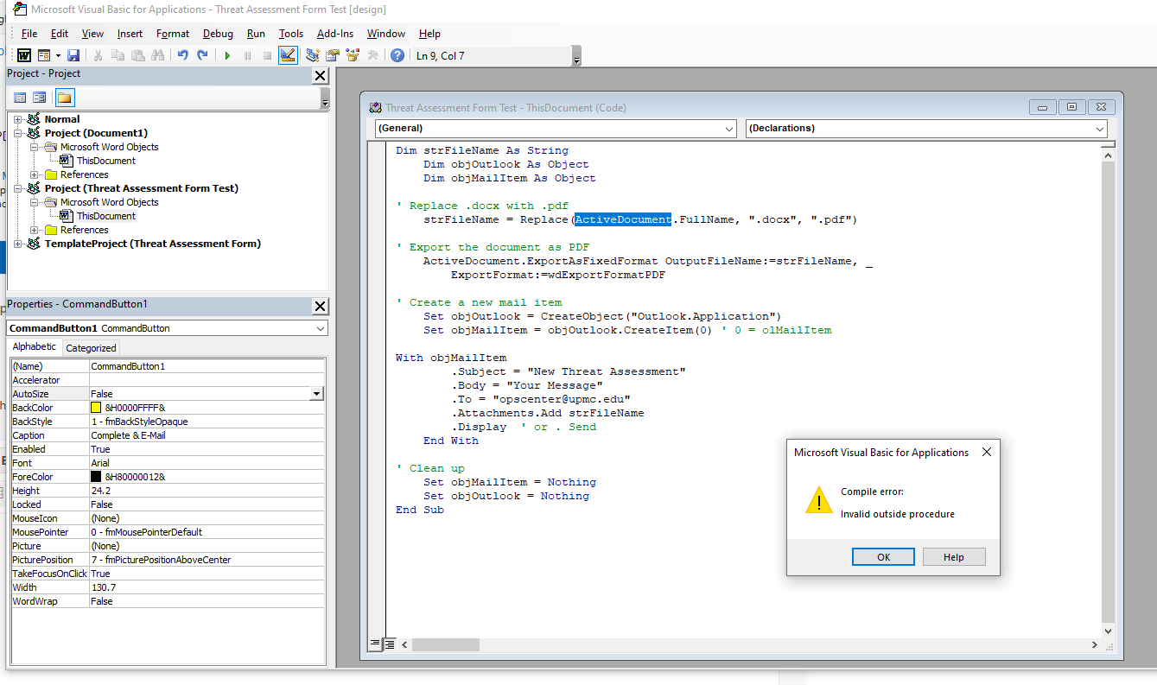This screenshot has width=1157, height=685.
Task: Click the Cut scissors icon
Action: (x=98, y=55)
